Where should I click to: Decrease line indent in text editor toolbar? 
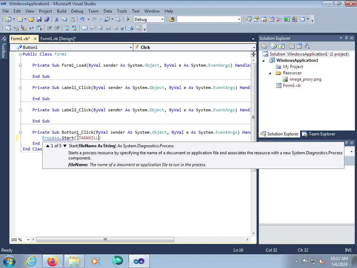(x=49, y=28)
